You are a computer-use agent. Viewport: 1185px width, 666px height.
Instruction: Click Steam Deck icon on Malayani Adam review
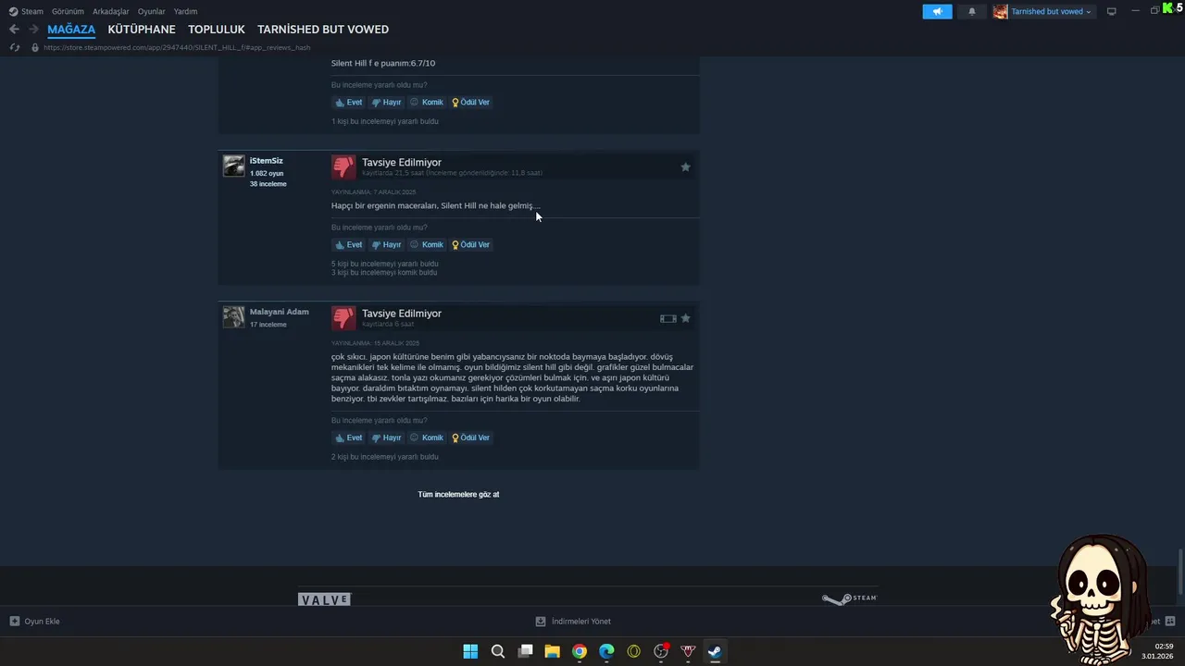pos(667,318)
